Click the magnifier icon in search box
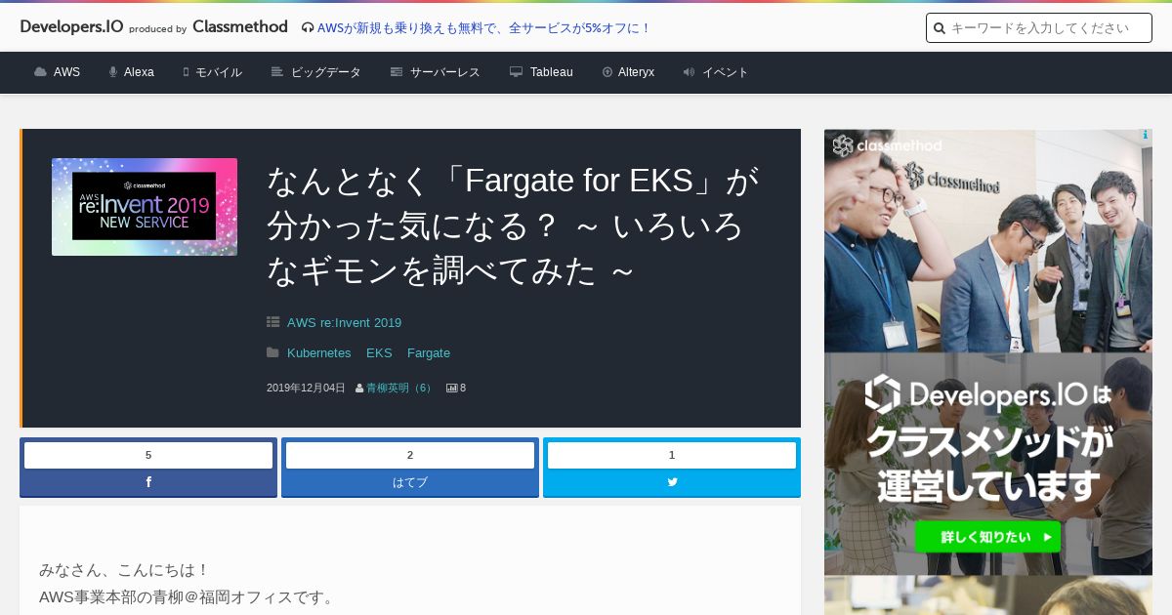 (x=940, y=28)
